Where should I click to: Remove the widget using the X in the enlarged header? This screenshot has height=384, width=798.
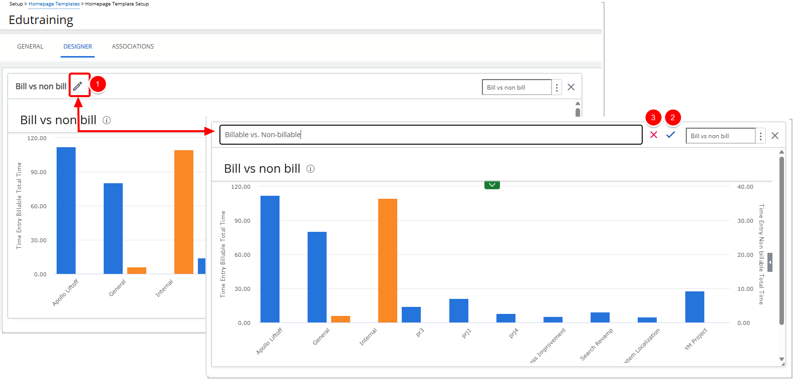(775, 136)
